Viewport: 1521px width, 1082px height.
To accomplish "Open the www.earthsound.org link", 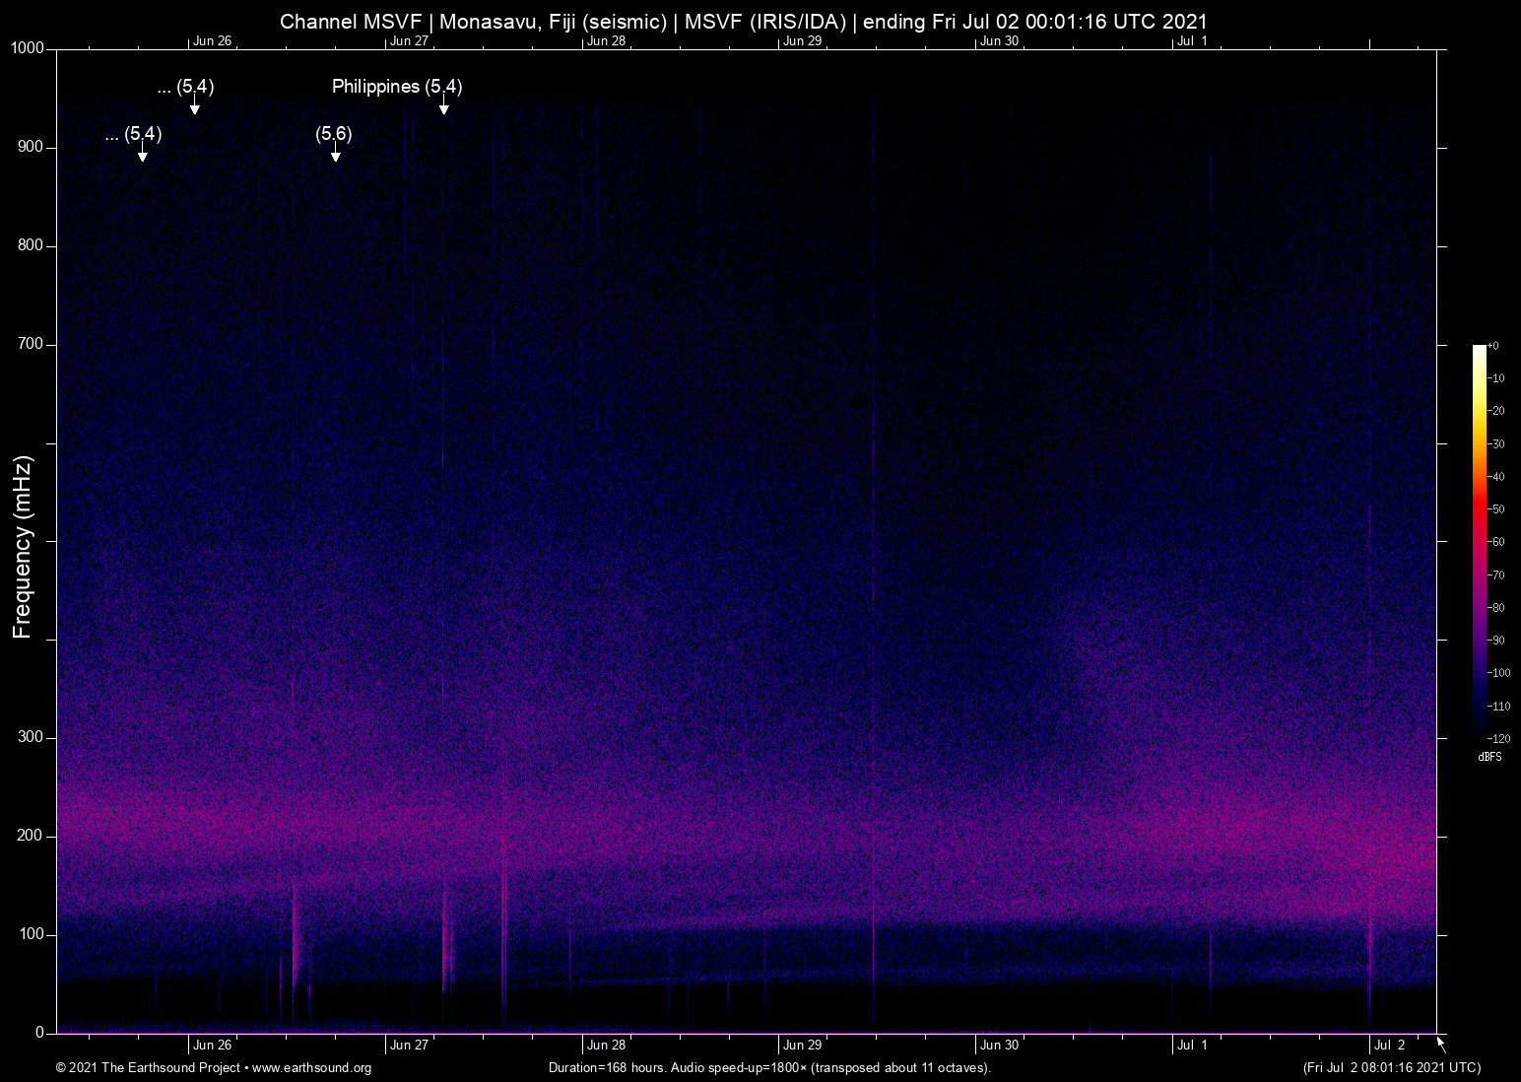I will click(311, 1068).
